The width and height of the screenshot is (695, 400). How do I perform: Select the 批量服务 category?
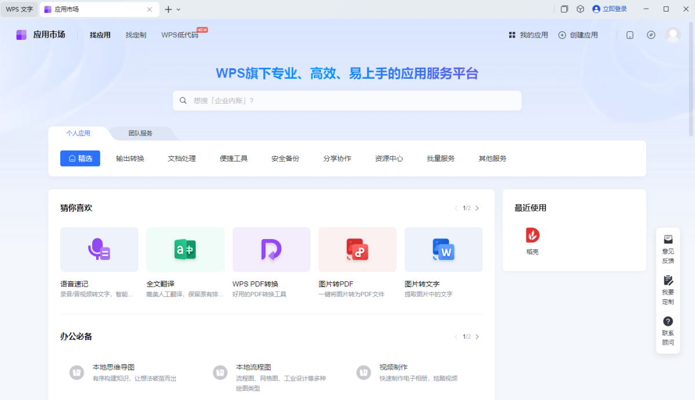pos(441,159)
